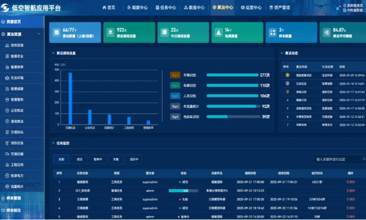The image size is (366, 220).
Task: Click the 算法数量 card icon
Action: pos(57,32)
